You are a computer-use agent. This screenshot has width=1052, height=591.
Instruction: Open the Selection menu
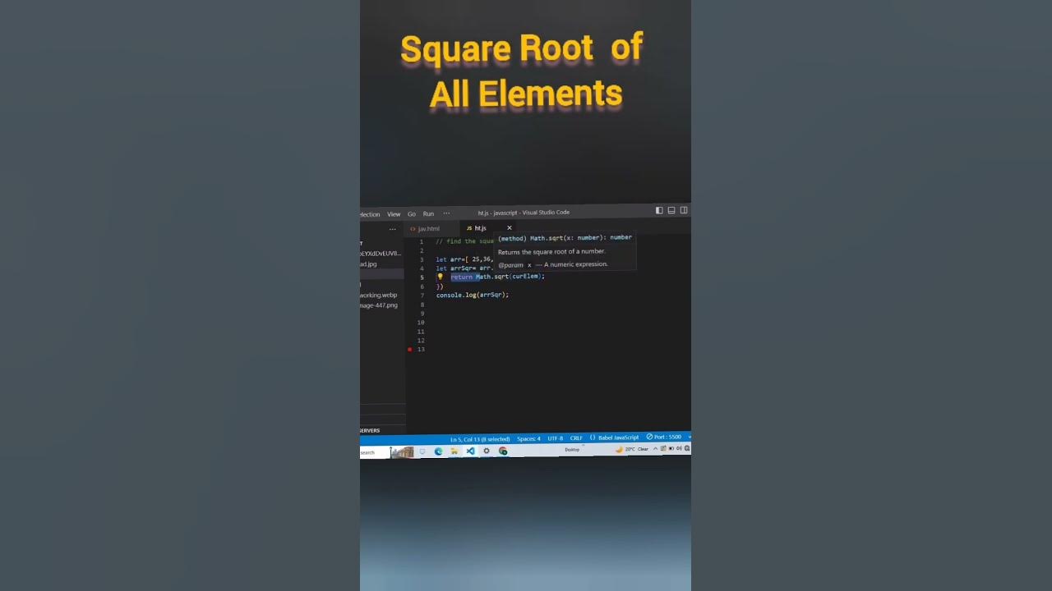[370, 215]
